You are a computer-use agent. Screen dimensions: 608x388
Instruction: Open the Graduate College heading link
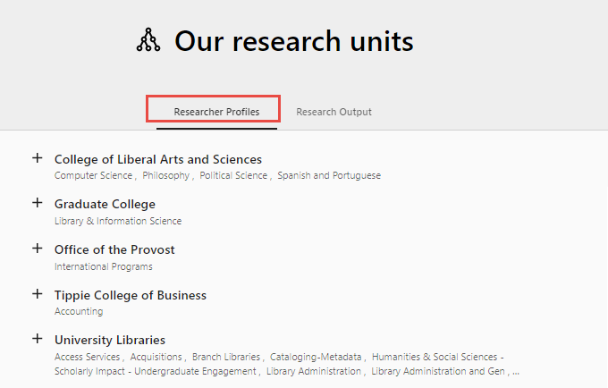click(x=105, y=204)
